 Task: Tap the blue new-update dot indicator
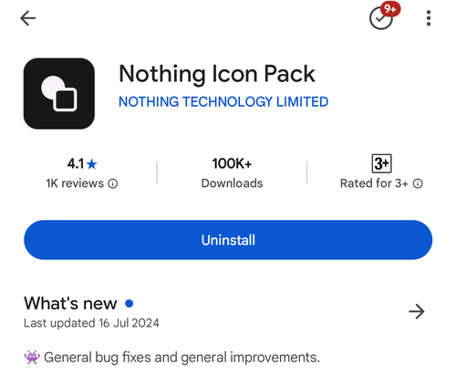pyautogui.click(x=130, y=304)
